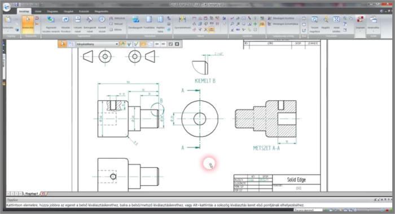Image resolution: width=395 pixels, height=214 pixels.
Task: Toggle the highlighted annotation alignment button
Action: point(262,24)
